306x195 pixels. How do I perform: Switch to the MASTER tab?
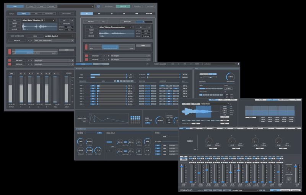149,14
